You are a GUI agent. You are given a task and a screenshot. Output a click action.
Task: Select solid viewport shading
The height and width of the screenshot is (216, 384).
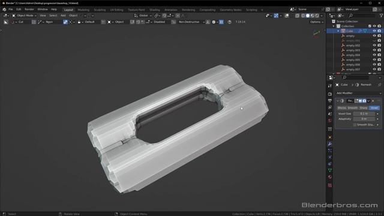click(x=308, y=16)
